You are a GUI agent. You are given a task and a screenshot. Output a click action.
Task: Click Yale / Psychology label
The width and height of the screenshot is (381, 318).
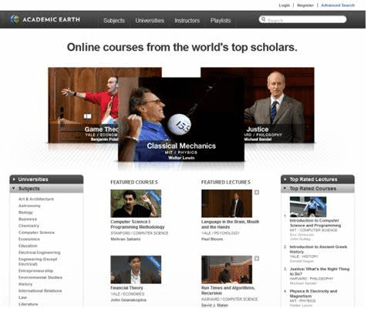pyautogui.click(x=221, y=233)
